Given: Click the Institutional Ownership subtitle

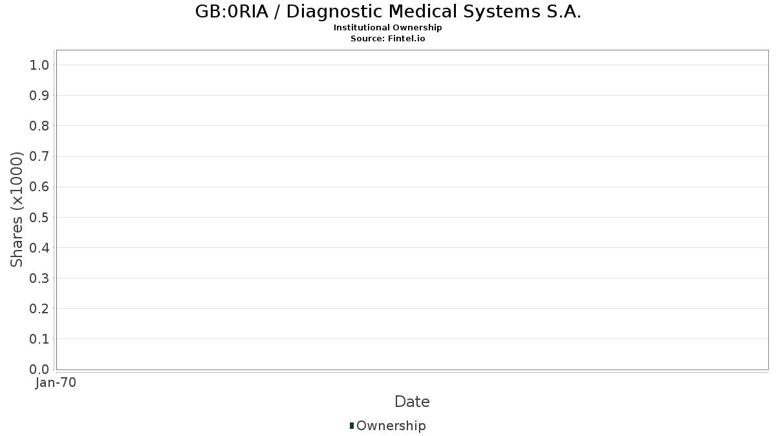Looking at the screenshot, I should pos(387,28).
